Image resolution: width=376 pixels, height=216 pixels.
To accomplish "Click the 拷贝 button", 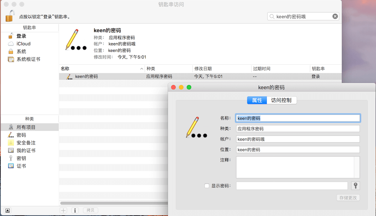I will 91,210.
